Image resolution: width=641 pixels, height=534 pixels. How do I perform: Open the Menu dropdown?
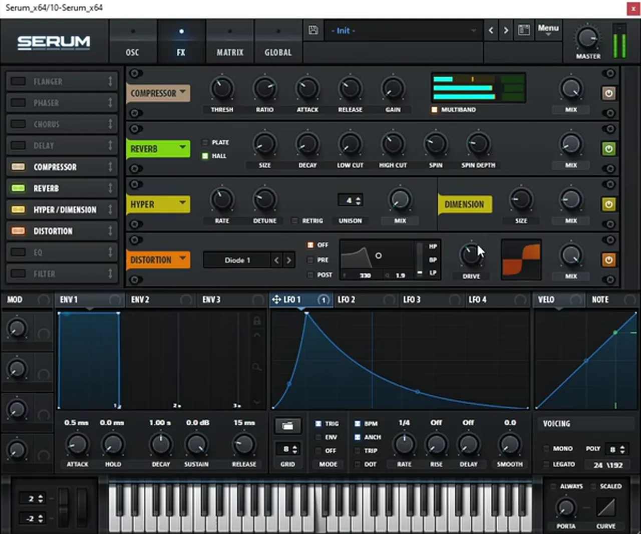click(548, 30)
